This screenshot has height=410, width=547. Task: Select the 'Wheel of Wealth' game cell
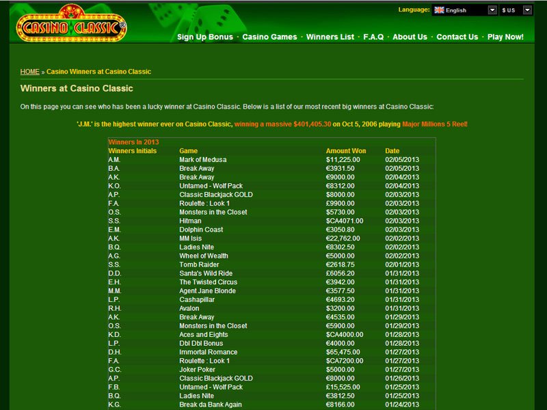(x=204, y=256)
